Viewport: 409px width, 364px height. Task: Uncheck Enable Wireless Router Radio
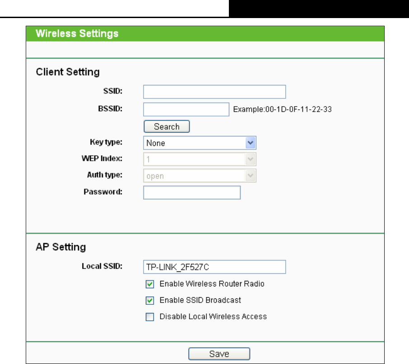(x=150, y=284)
